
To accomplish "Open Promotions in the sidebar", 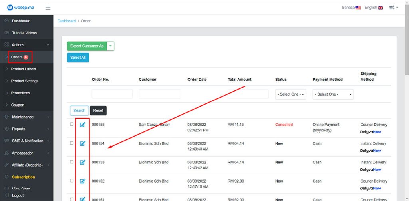I will 27,93.
